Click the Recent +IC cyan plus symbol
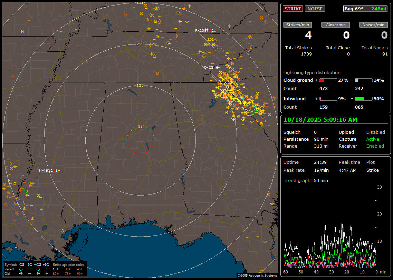The image size is (393, 280). tap(46, 269)
